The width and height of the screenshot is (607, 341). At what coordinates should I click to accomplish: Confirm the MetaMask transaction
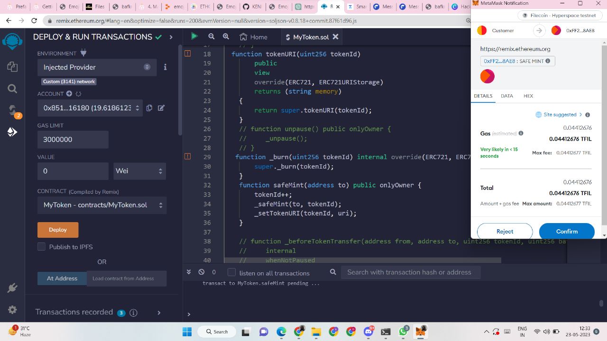click(567, 232)
